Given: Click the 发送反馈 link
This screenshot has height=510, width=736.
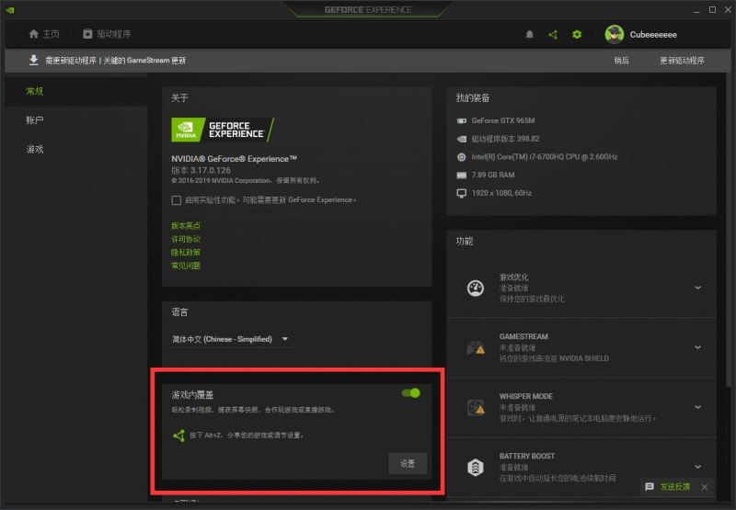Looking at the screenshot, I should [675, 487].
